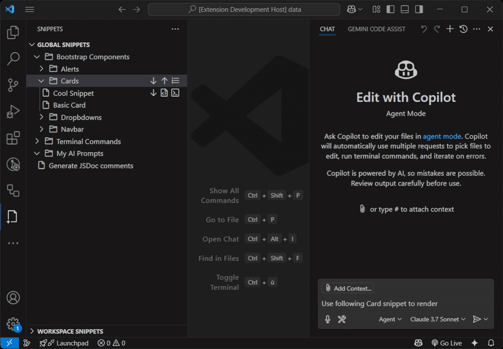Move the Cards folder down
Viewport: 503px width, 349px height.
(x=153, y=81)
